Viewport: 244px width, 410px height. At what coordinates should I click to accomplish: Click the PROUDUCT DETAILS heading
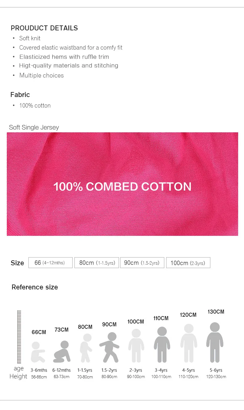pyautogui.click(x=44, y=28)
